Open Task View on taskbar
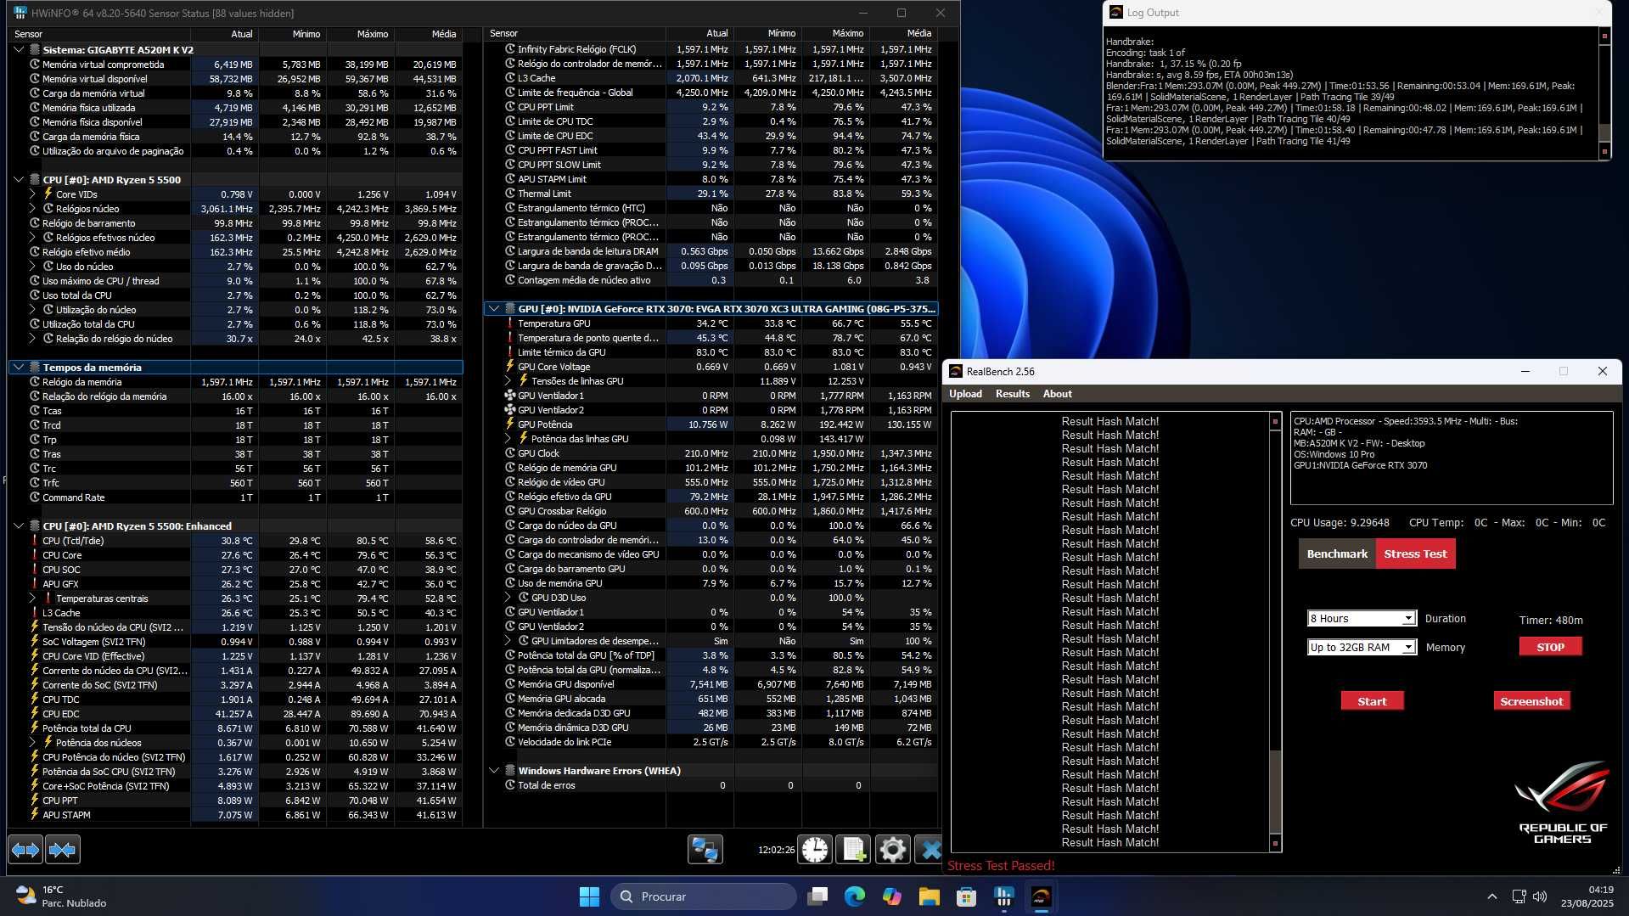The height and width of the screenshot is (916, 1629). coord(817,896)
